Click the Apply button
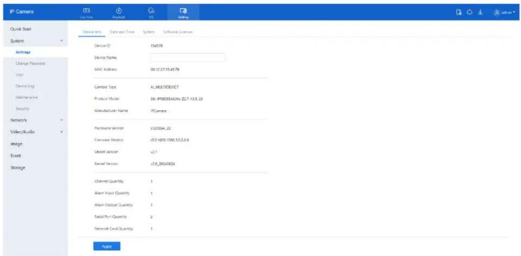Screen dimensions: 521x256 (107, 247)
